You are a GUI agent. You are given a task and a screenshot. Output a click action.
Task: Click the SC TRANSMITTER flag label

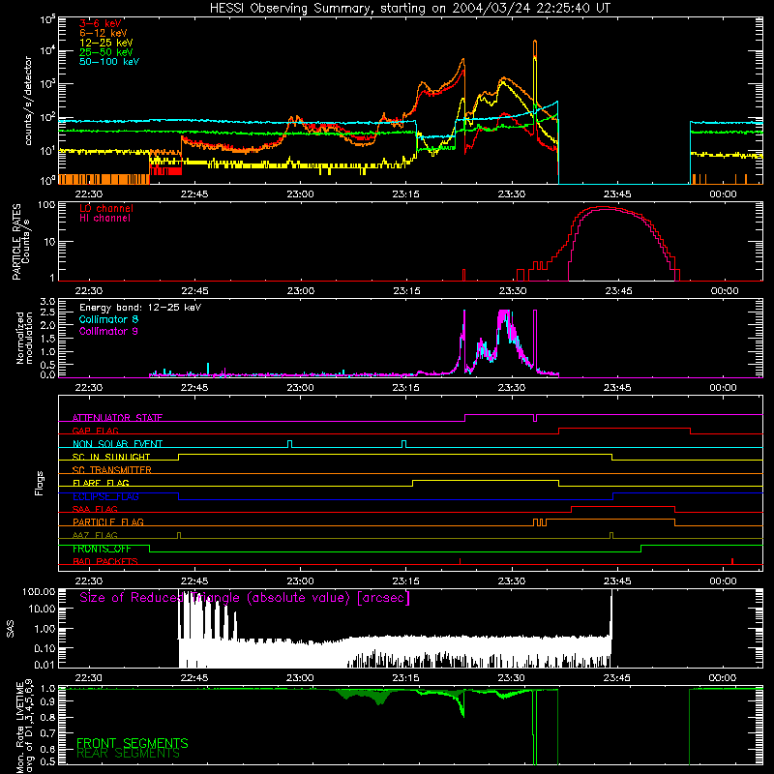[x=111, y=470]
